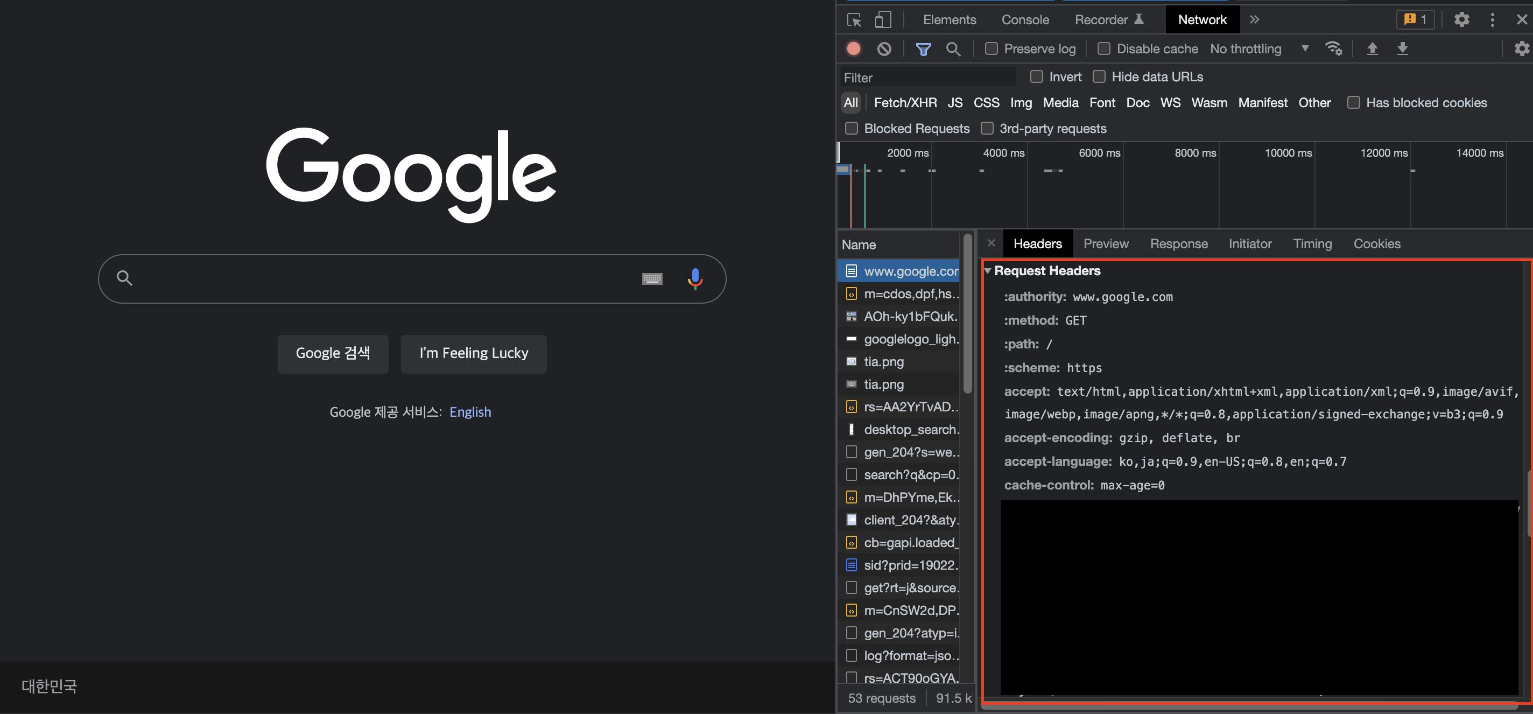Filter requests by Manifest type

[1262, 102]
